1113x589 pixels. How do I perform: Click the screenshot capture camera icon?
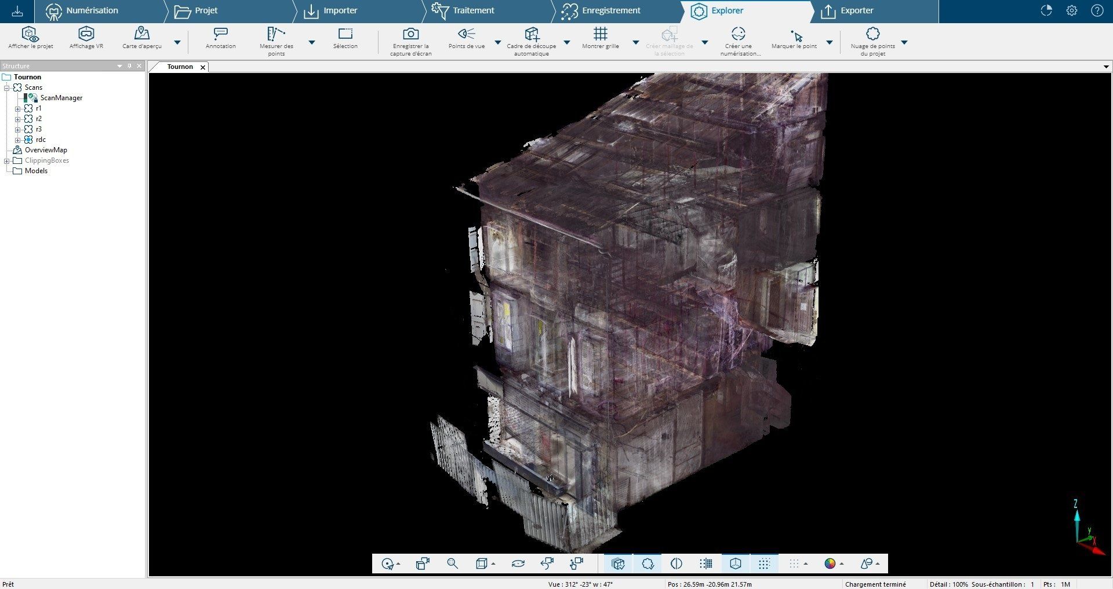pos(410,34)
